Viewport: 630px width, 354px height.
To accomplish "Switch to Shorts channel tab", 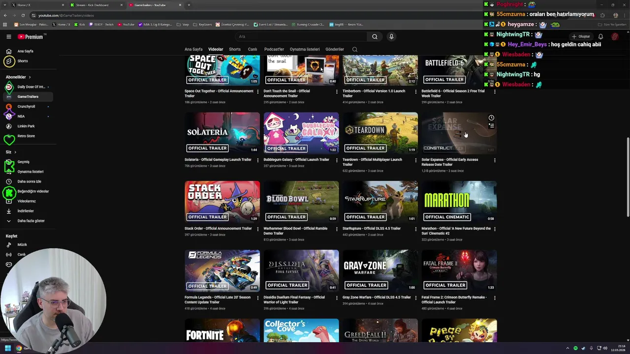I will tap(235, 49).
